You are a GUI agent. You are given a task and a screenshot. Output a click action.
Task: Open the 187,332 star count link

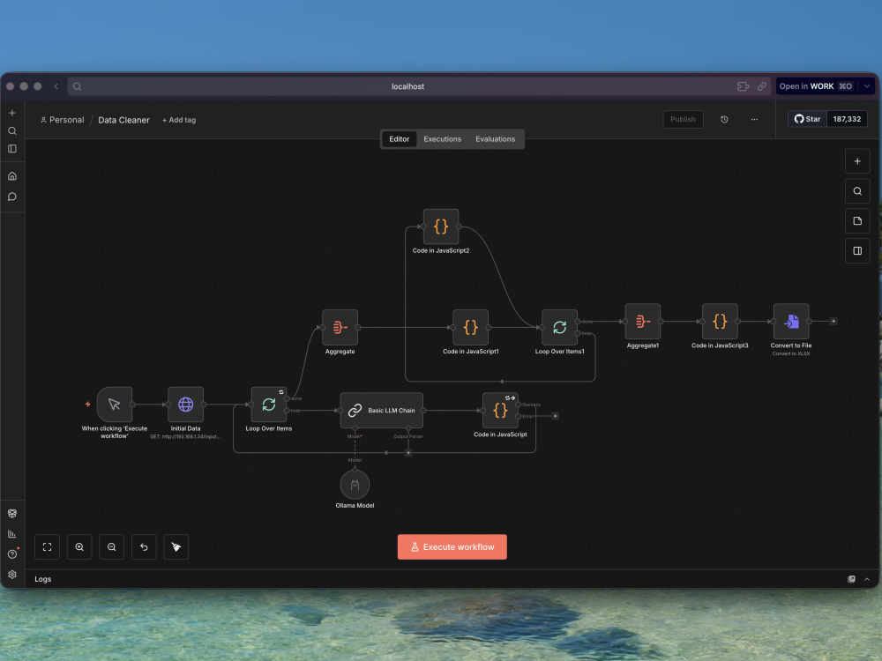[847, 119]
